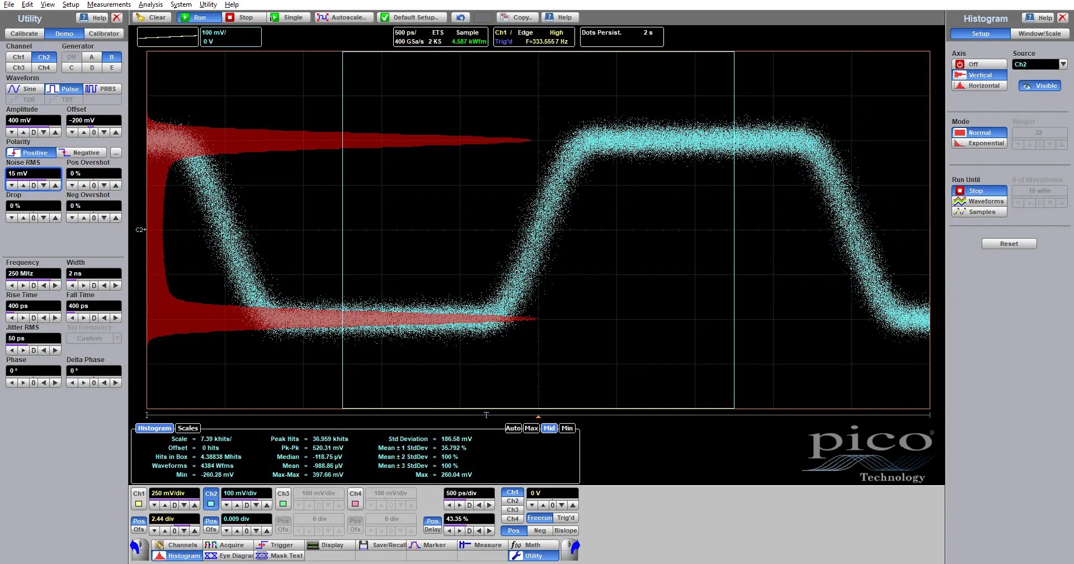Switch to the Window/Scale tab
The height and width of the screenshot is (564, 1074).
tap(1039, 34)
